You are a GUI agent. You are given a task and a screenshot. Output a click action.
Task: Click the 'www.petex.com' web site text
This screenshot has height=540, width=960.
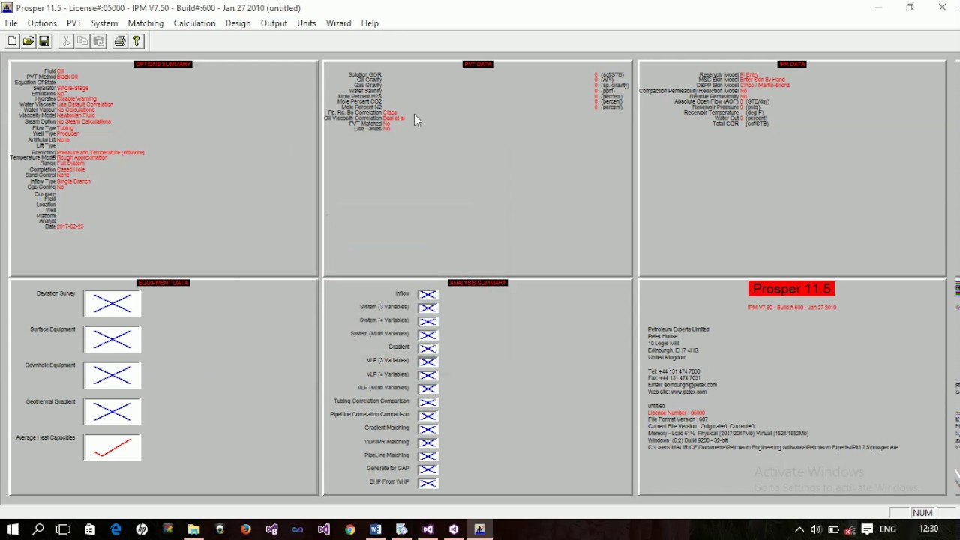(688, 391)
